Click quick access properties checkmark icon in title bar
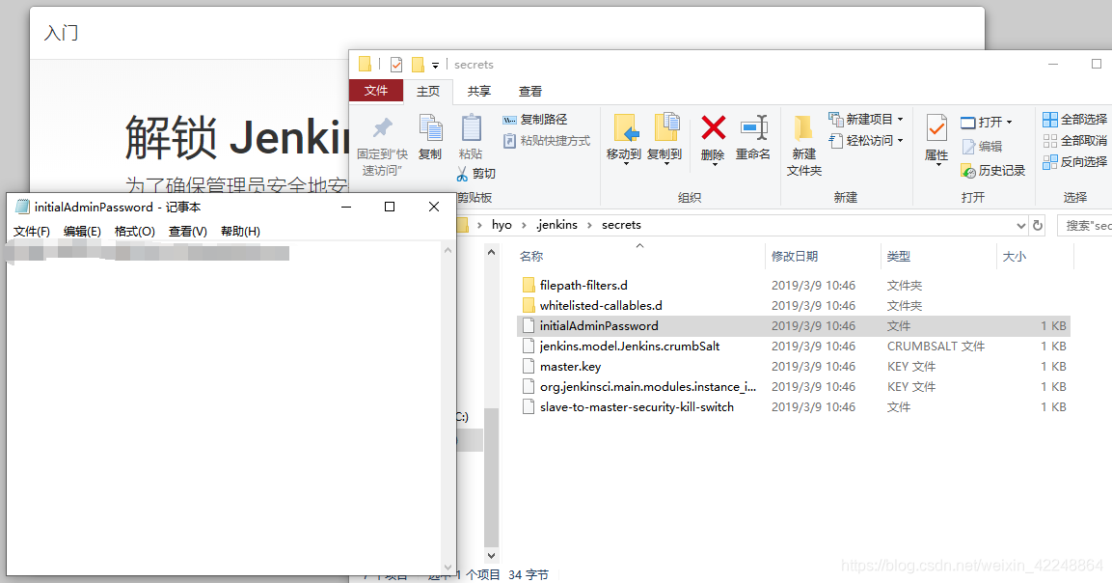1112x583 pixels. click(396, 65)
